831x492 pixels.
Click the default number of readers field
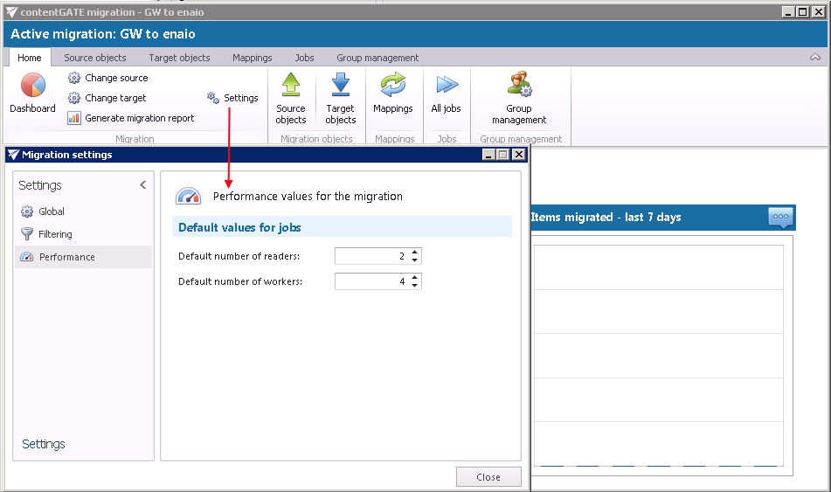(x=371, y=256)
